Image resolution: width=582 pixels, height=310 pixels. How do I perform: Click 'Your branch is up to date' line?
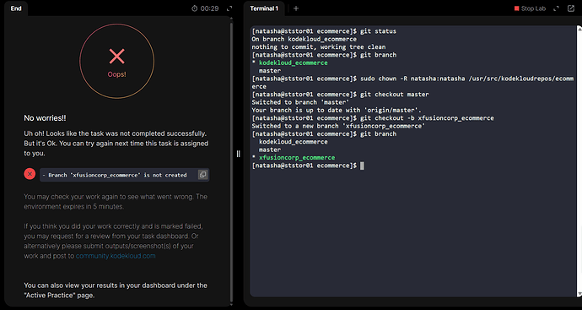pos(337,110)
